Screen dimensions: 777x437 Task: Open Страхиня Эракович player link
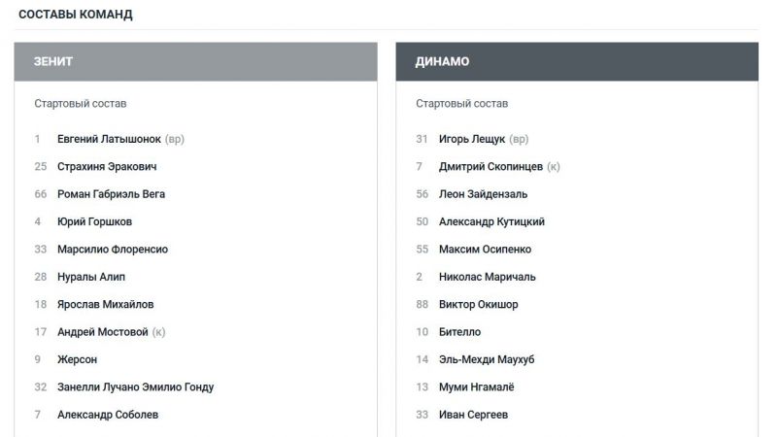click(x=107, y=166)
